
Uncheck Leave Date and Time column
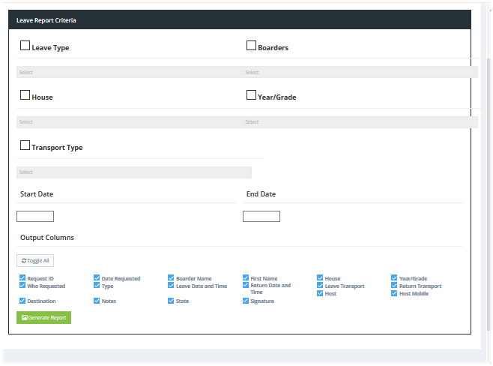pyautogui.click(x=171, y=286)
